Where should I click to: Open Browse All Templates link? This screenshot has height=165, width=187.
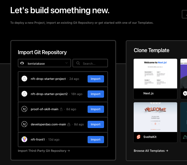[x=151, y=151]
